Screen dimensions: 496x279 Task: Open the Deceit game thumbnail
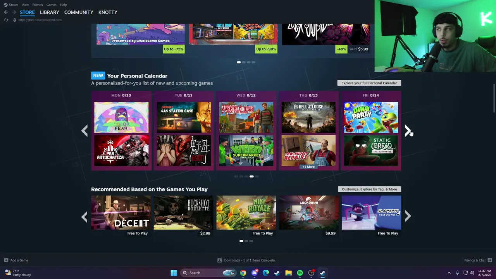[121, 212]
